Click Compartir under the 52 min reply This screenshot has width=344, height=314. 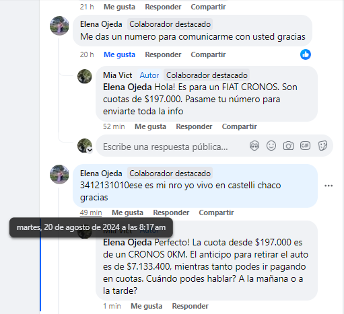[x=240, y=126]
